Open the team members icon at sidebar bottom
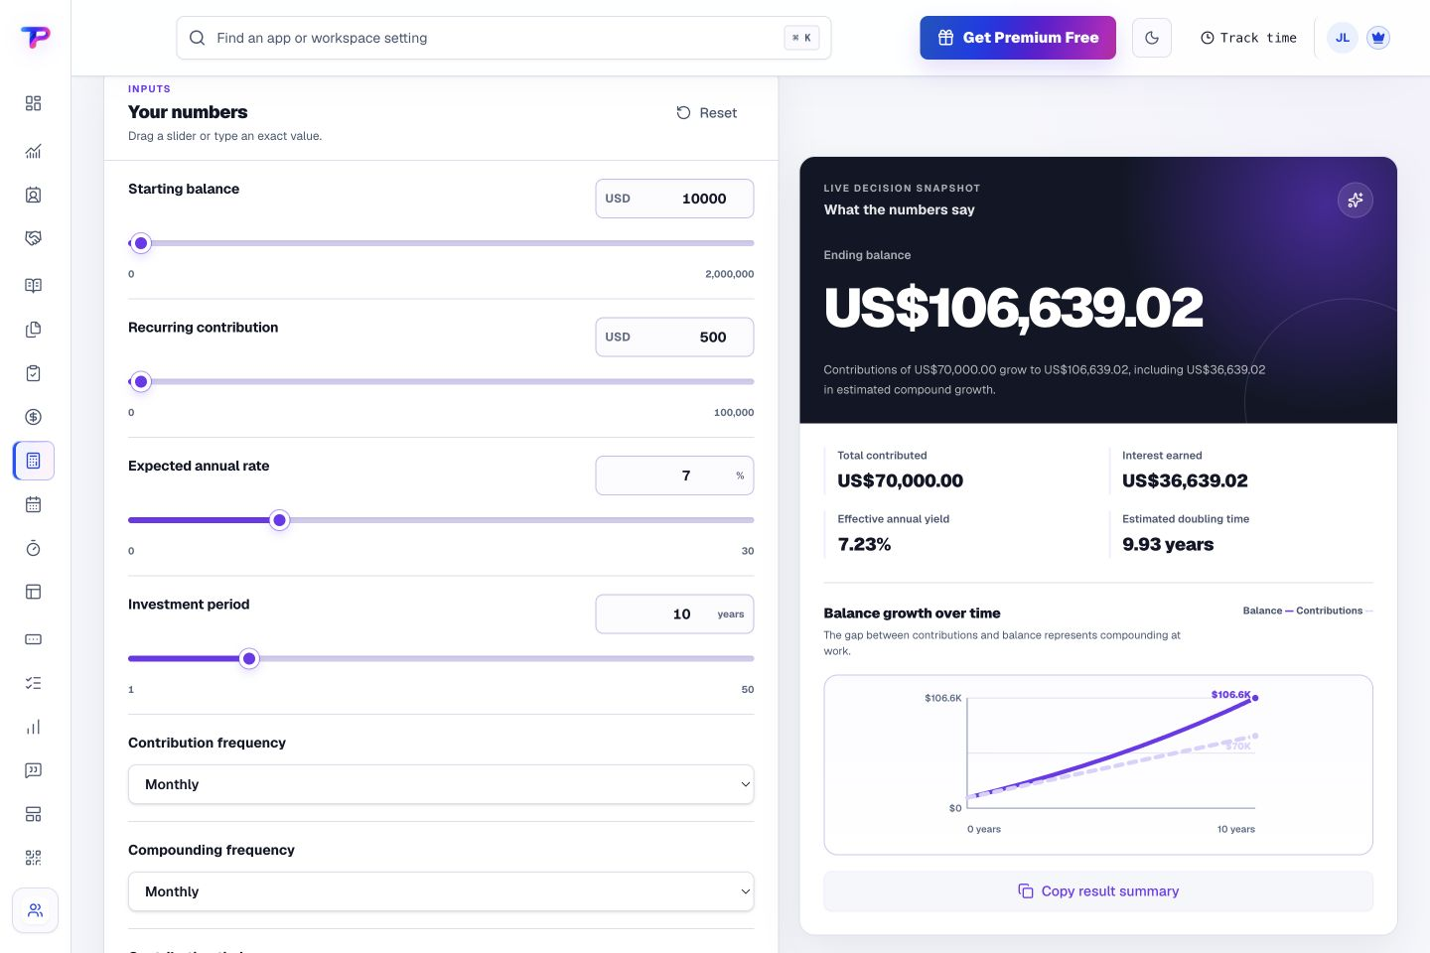Viewport: 1430px width, 953px height. point(35,910)
